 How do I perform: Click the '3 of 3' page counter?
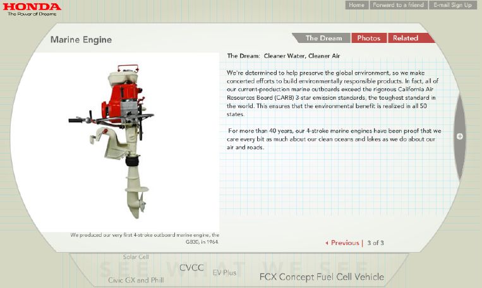[375, 243]
